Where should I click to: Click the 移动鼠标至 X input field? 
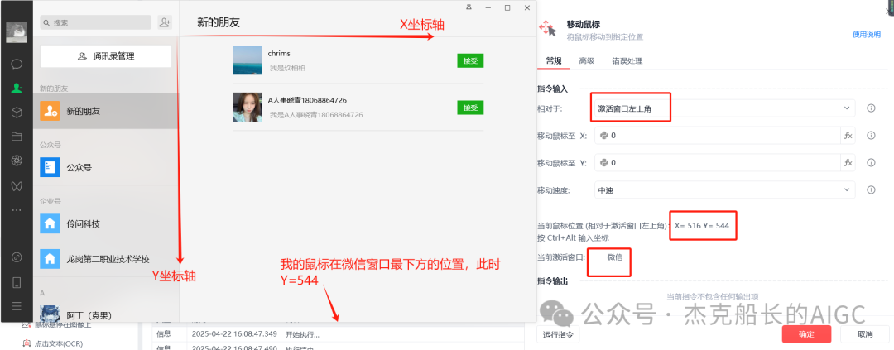pyautogui.click(x=718, y=136)
